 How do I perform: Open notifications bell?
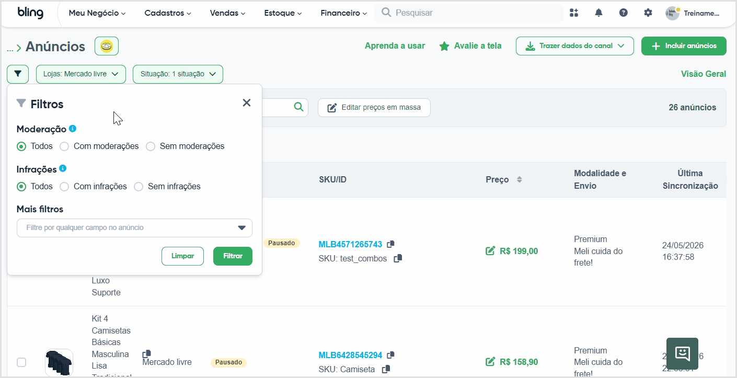tap(598, 13)
